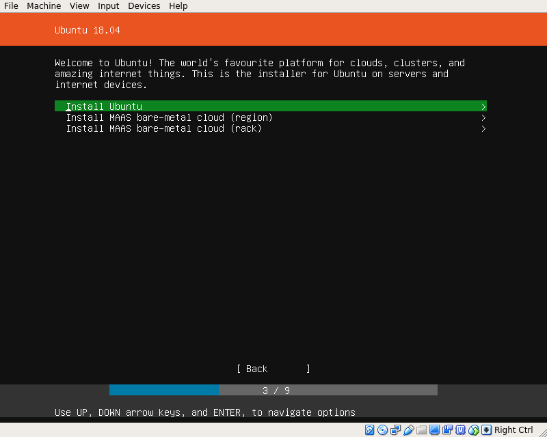This screenshot has height=437, width=547.
Task: Open the File menu
Action: (x=11, y=6)
